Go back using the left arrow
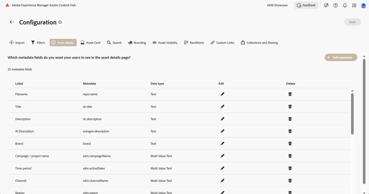 [11, 22]
